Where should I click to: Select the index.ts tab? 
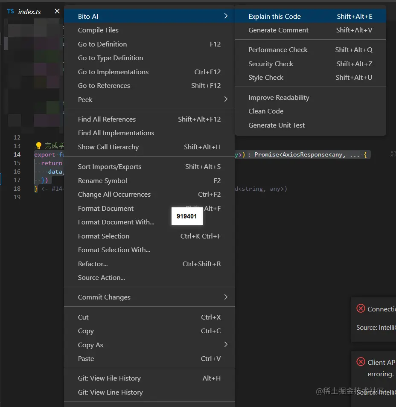coord(29,12)
